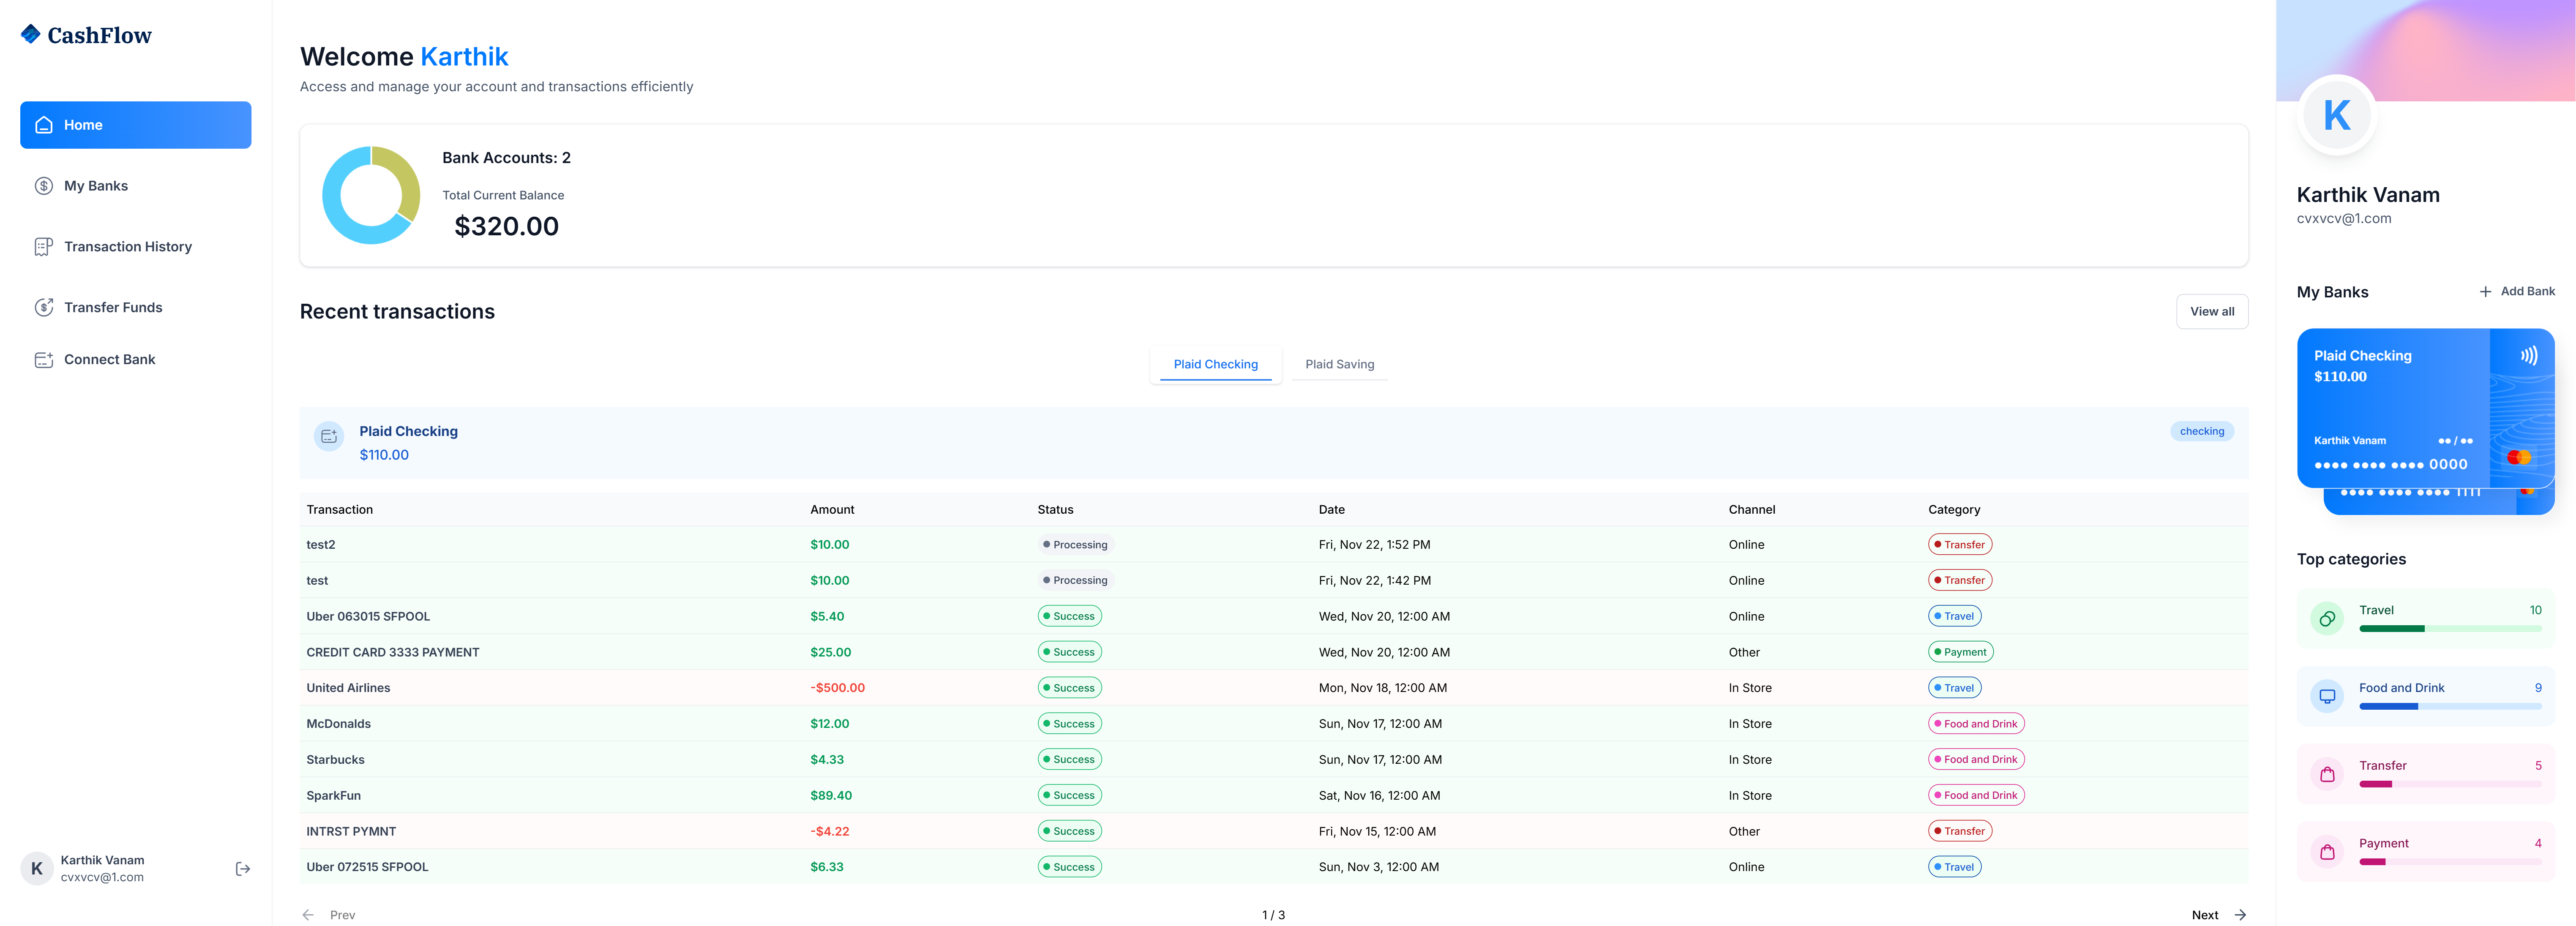Switch to the Plaid Saving tab
Screen dimensions: 2576x926
[x=1339, y=364]
